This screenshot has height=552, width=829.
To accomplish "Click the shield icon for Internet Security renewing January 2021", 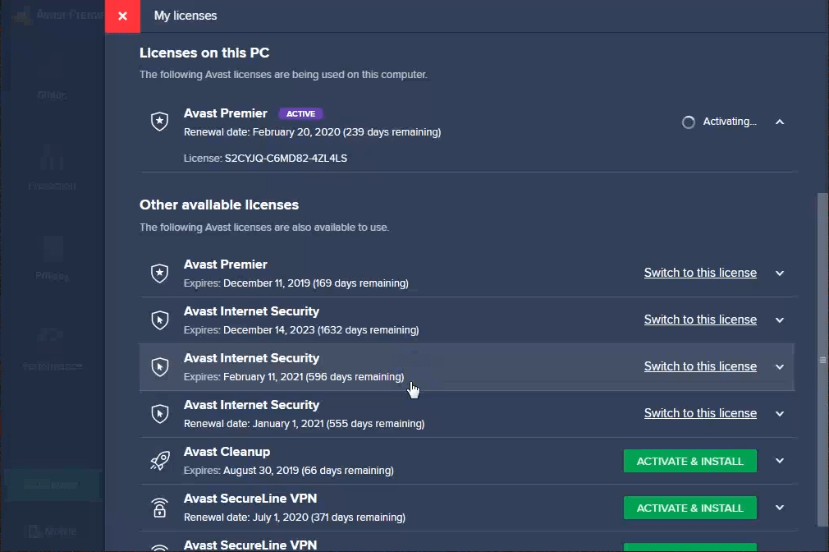I will [159, 413].
